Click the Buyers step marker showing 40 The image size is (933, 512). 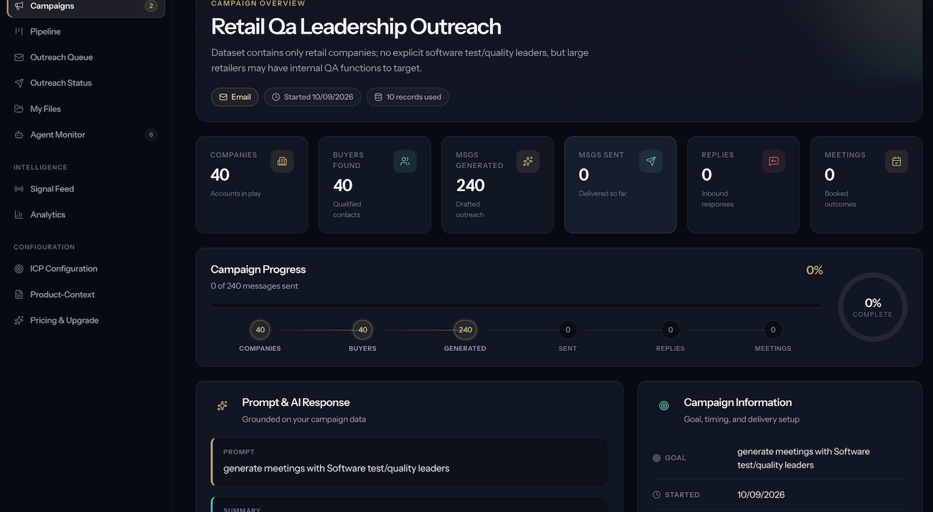tap(363, 330)
